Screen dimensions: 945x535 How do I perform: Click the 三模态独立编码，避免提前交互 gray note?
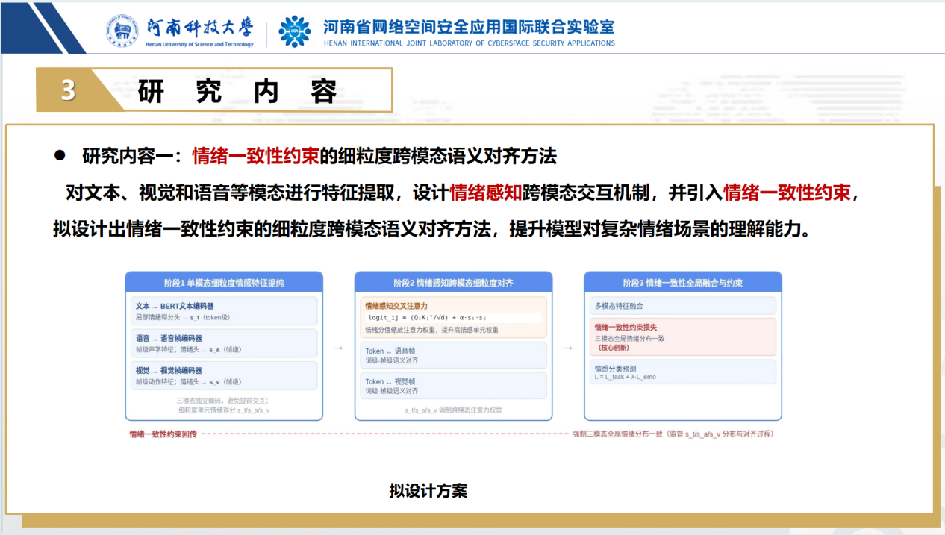click(224, 401)
